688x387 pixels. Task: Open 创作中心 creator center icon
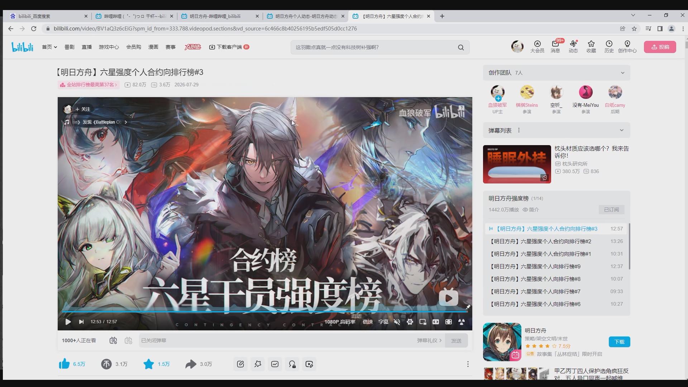[627, 47]
